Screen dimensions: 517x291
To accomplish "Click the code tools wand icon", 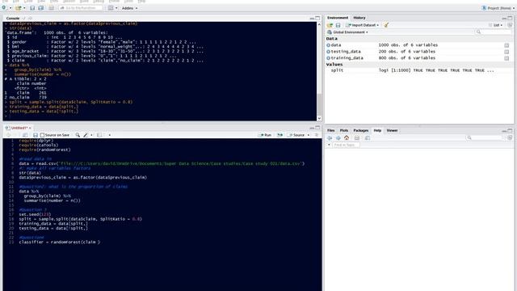I will click(86, 135).
